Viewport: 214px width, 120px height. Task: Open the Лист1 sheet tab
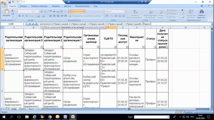[x=31, y=109]
